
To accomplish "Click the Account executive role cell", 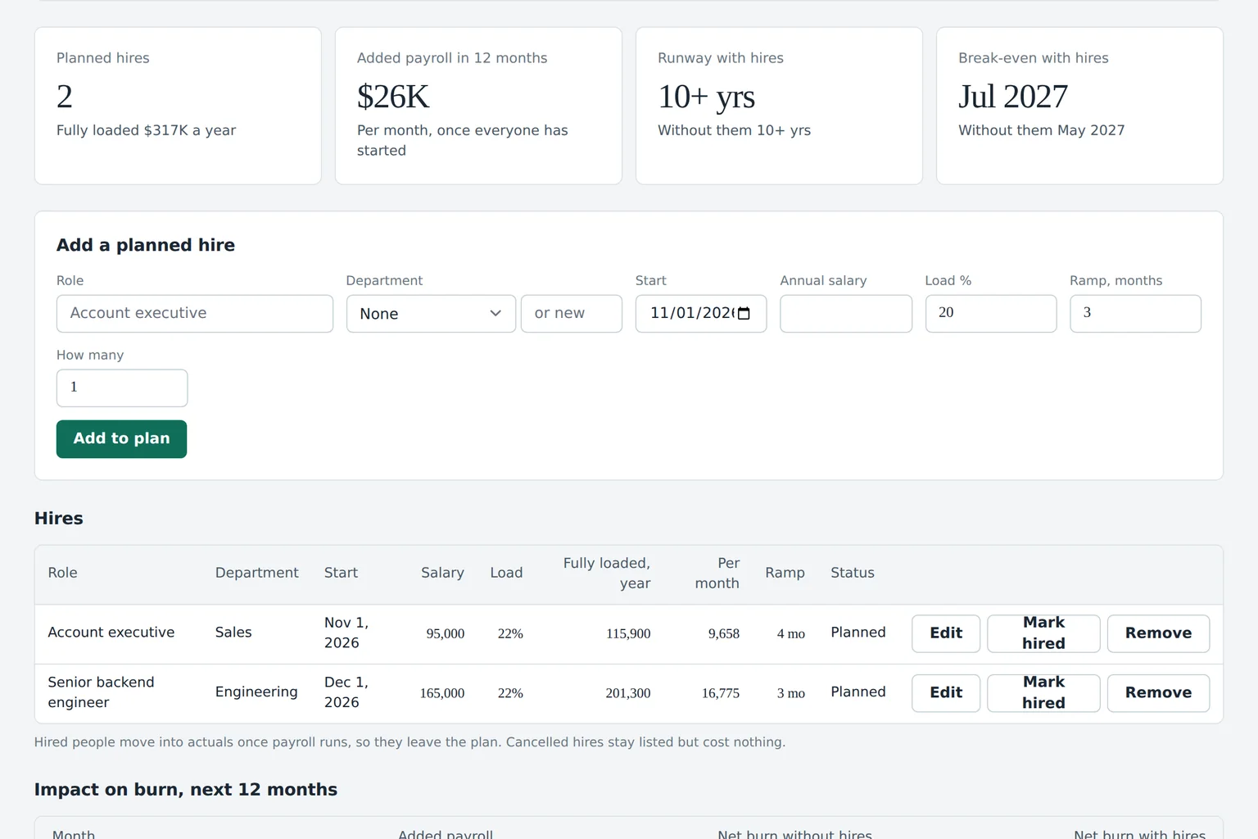I will [111, 633].
